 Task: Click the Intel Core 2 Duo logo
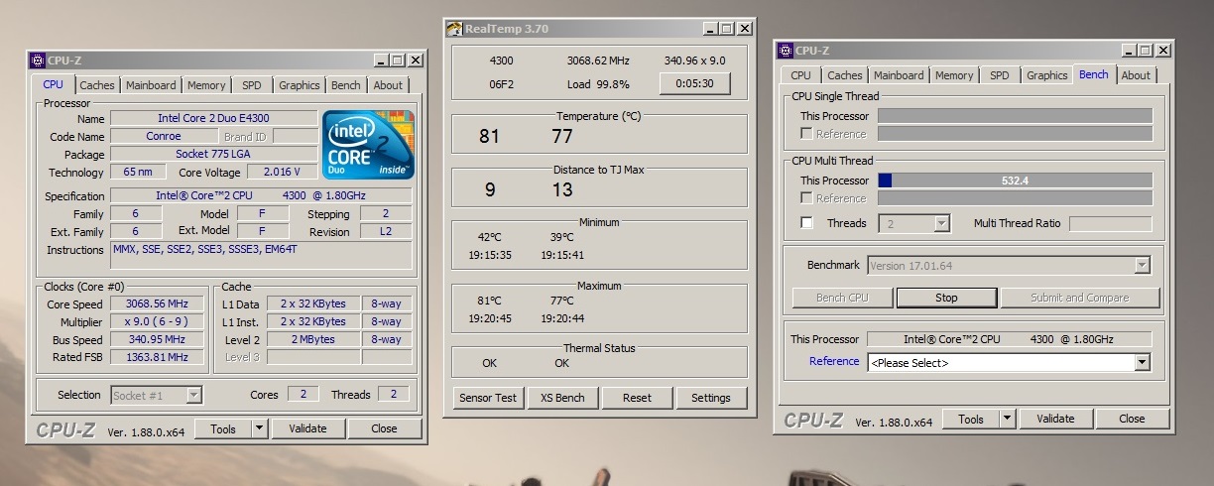pos(368,144)
